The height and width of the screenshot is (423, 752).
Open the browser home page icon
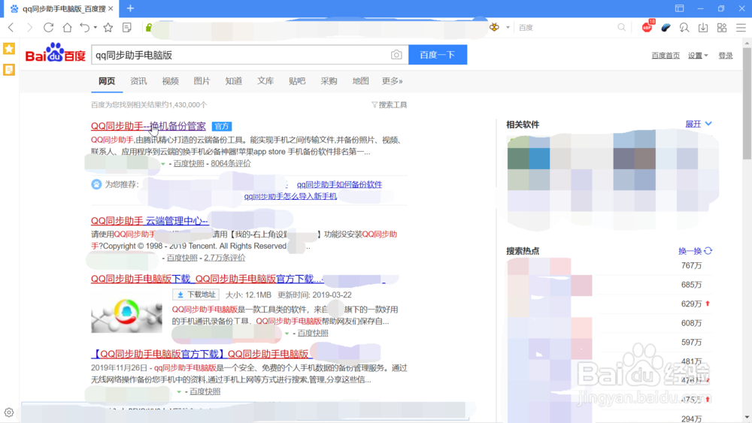(x=67, y=27)
